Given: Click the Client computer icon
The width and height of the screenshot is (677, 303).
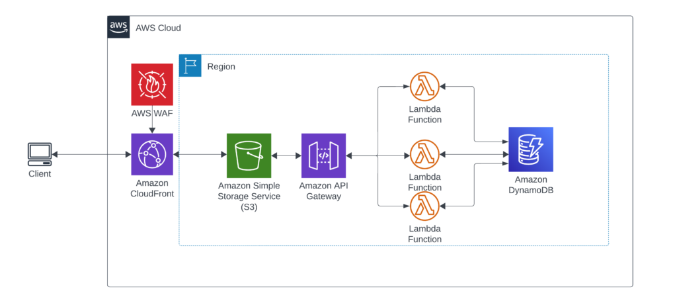Looking at the screenshot, I should 39,155.
